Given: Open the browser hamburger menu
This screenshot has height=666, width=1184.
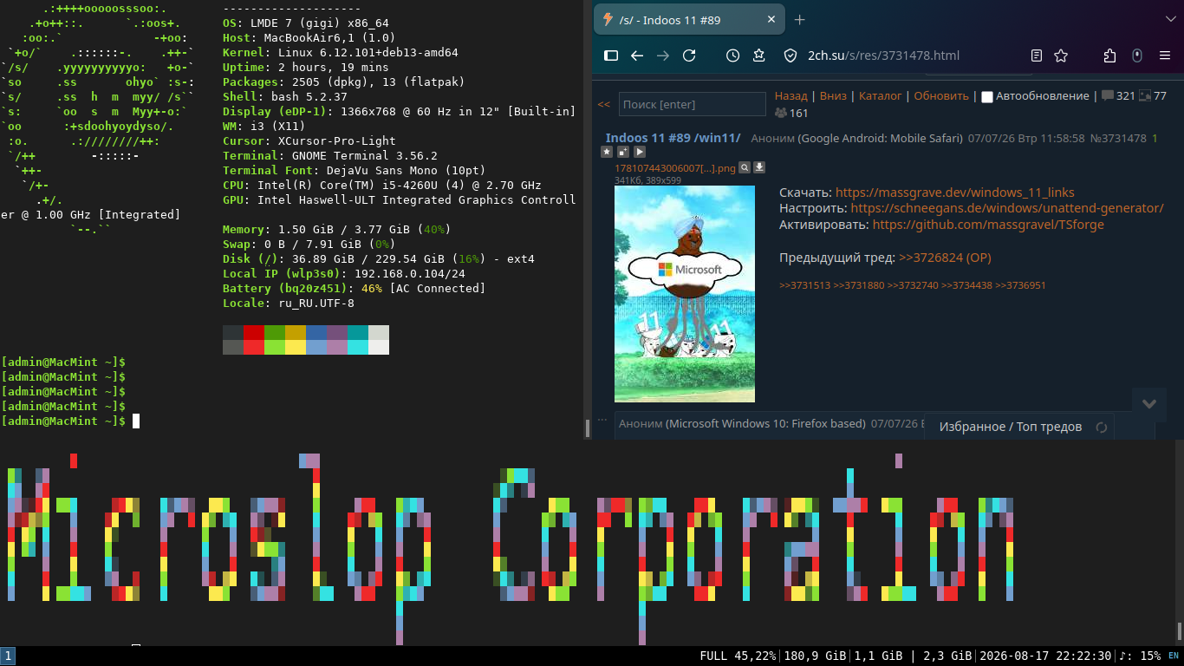Looking at the screenshot, I should tap(1166, 55).
